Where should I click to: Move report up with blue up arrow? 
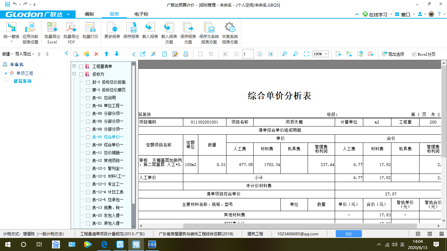click(x=106, y=54)
